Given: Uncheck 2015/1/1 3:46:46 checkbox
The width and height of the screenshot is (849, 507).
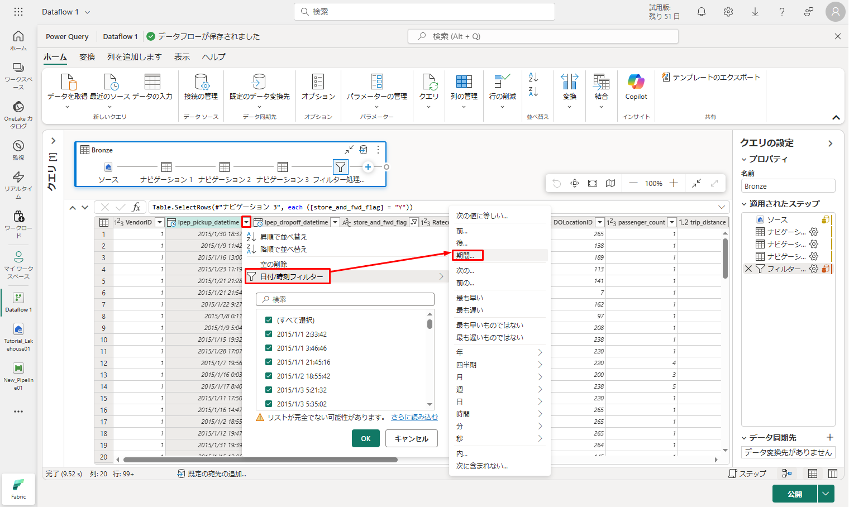Looking at the screenshot, I should coord(269,348).
